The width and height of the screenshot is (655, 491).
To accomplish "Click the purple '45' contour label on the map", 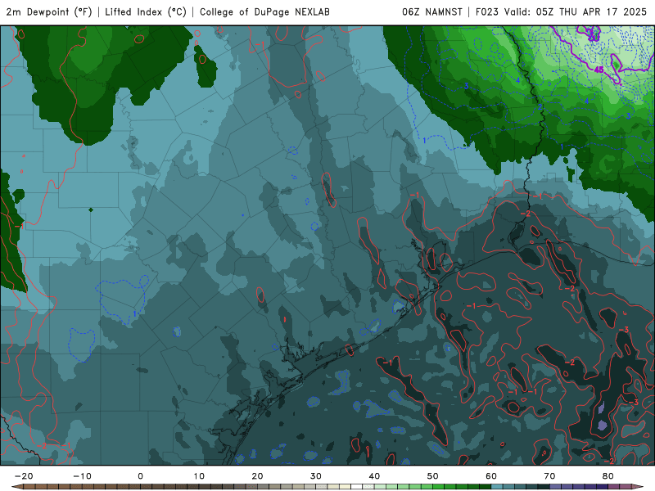I will tap(599, 70).
